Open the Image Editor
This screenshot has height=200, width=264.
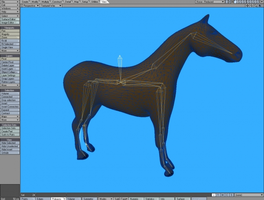(x=10, y=23)
